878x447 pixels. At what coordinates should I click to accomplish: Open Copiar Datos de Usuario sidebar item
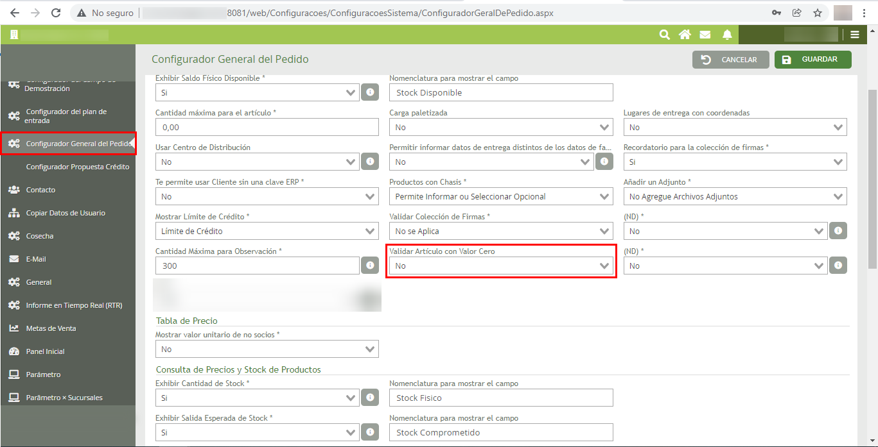(x=67, y=213)
